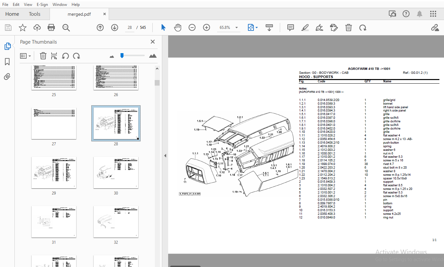Click the scrolling mode keyboard icon
Viewport: 444px width, 267px height.
click(x=269, y=28)
